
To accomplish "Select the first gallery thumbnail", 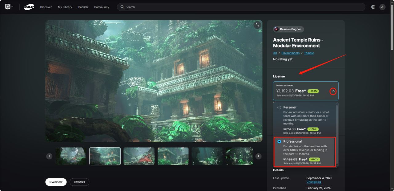I will coord(71,156).
